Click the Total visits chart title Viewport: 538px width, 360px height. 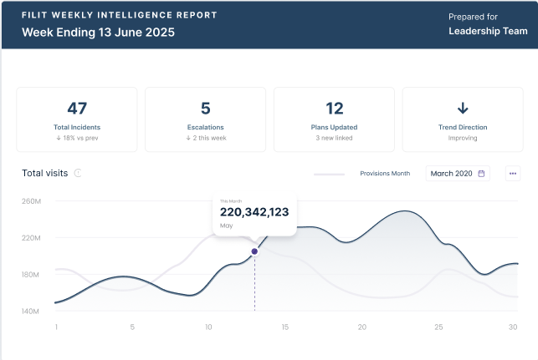[x=45, y=174]
